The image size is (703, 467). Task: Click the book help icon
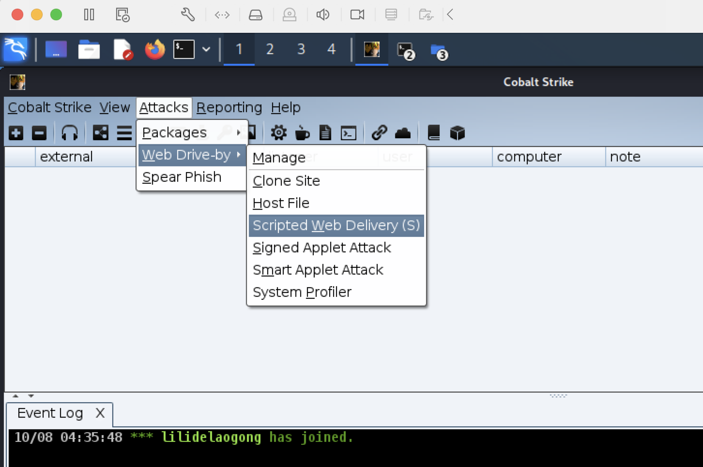(434, 133)
